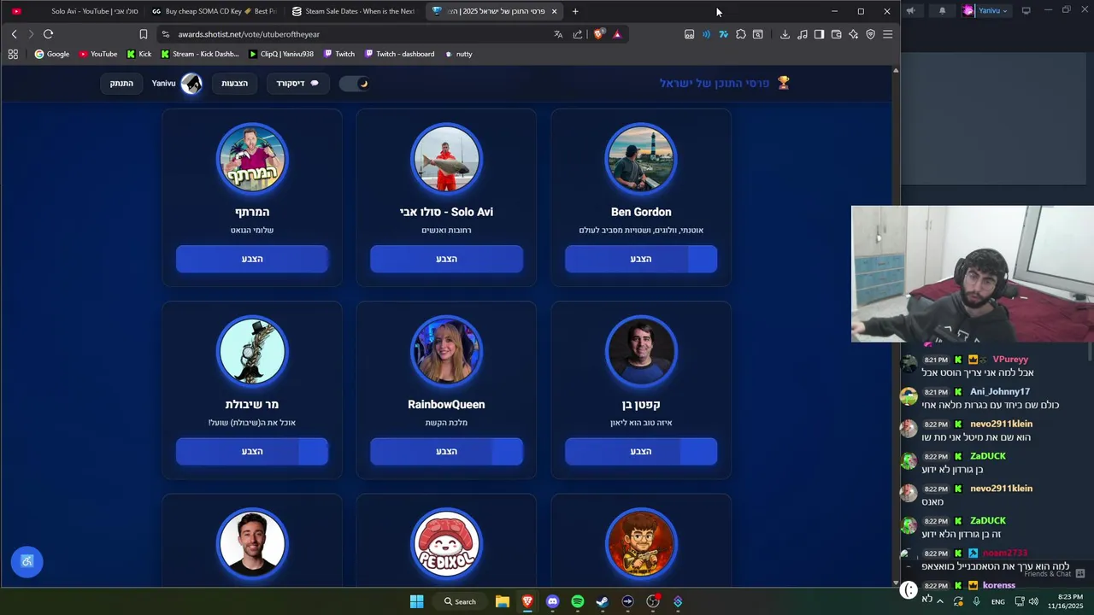Open the ClipQ | Yanivu938 bookmark
Screen dimensions: 1094x615
[281, 54]
